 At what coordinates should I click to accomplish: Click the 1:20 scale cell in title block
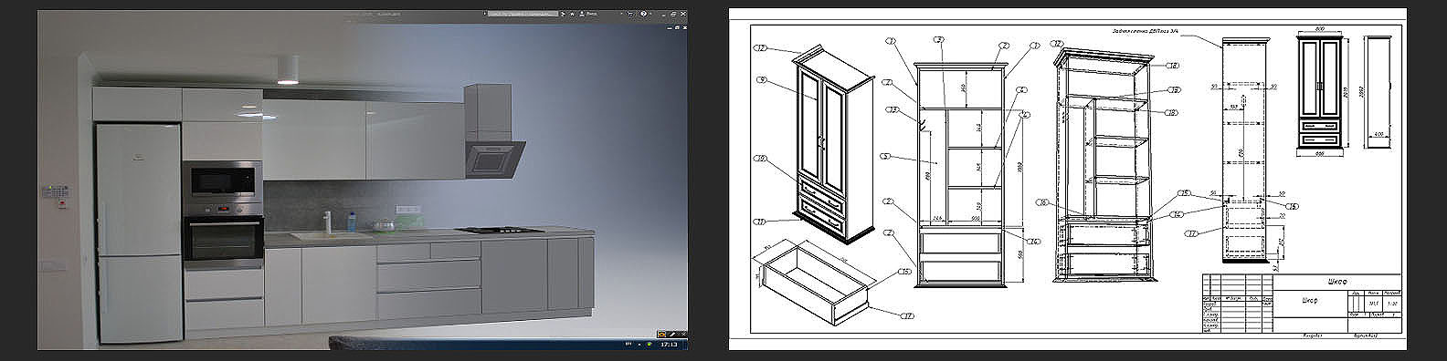pyautogui.click(x=1392, y=304)
